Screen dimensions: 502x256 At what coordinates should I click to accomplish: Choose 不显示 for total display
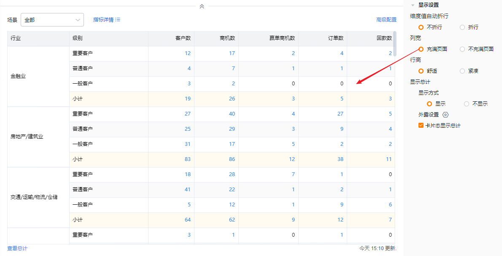pyautogui.click(x=467, y=104)
